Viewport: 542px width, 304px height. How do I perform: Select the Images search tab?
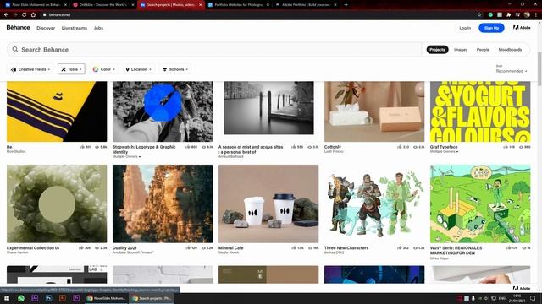(x=461, y=50)
